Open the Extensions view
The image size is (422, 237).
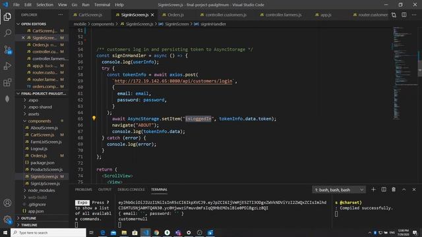(x=7, y=82)
